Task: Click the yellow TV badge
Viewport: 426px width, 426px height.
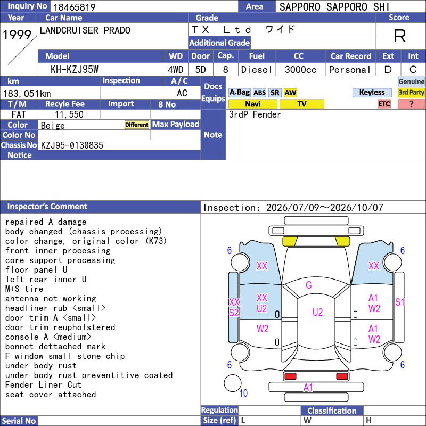Action: point(301,104)
